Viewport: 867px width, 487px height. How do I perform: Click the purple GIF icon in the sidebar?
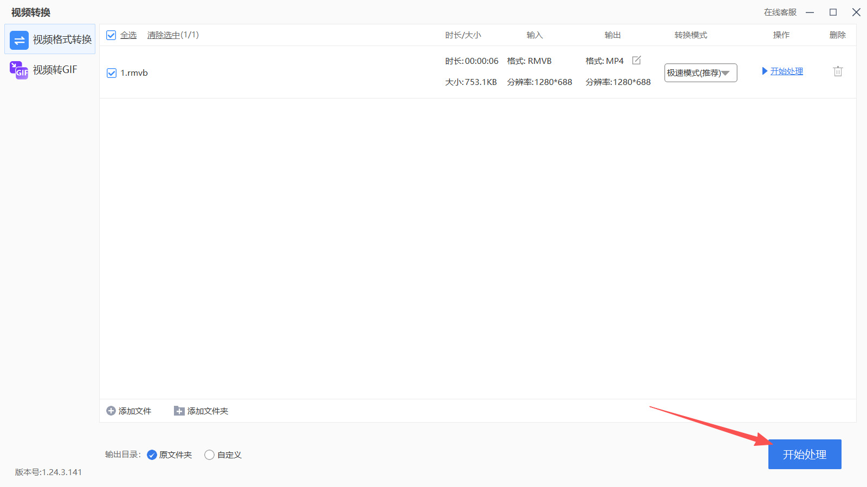coord(18,70)
